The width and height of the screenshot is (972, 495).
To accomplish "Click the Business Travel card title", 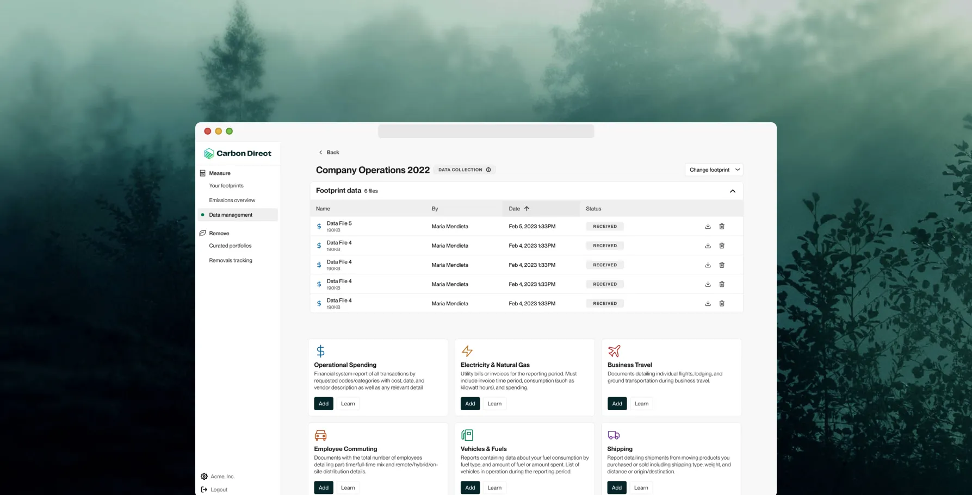I will [629, 365].
